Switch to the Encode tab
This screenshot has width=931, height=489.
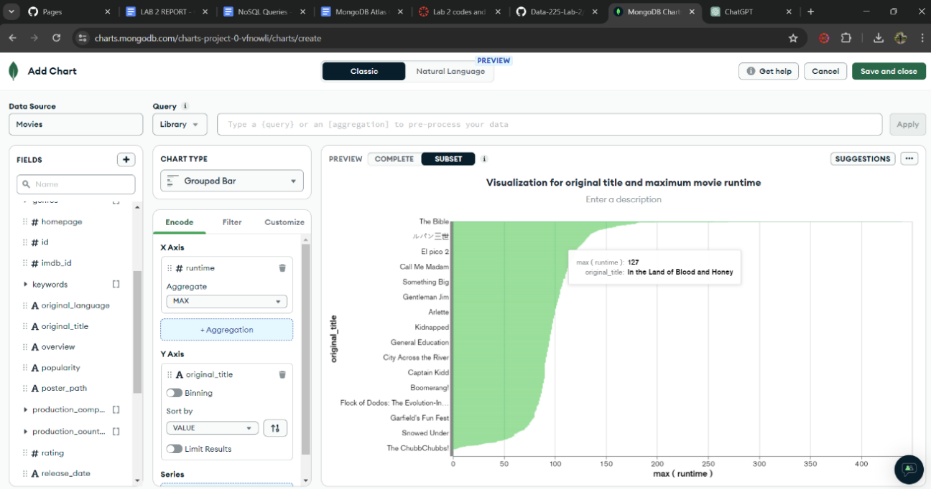180,222
